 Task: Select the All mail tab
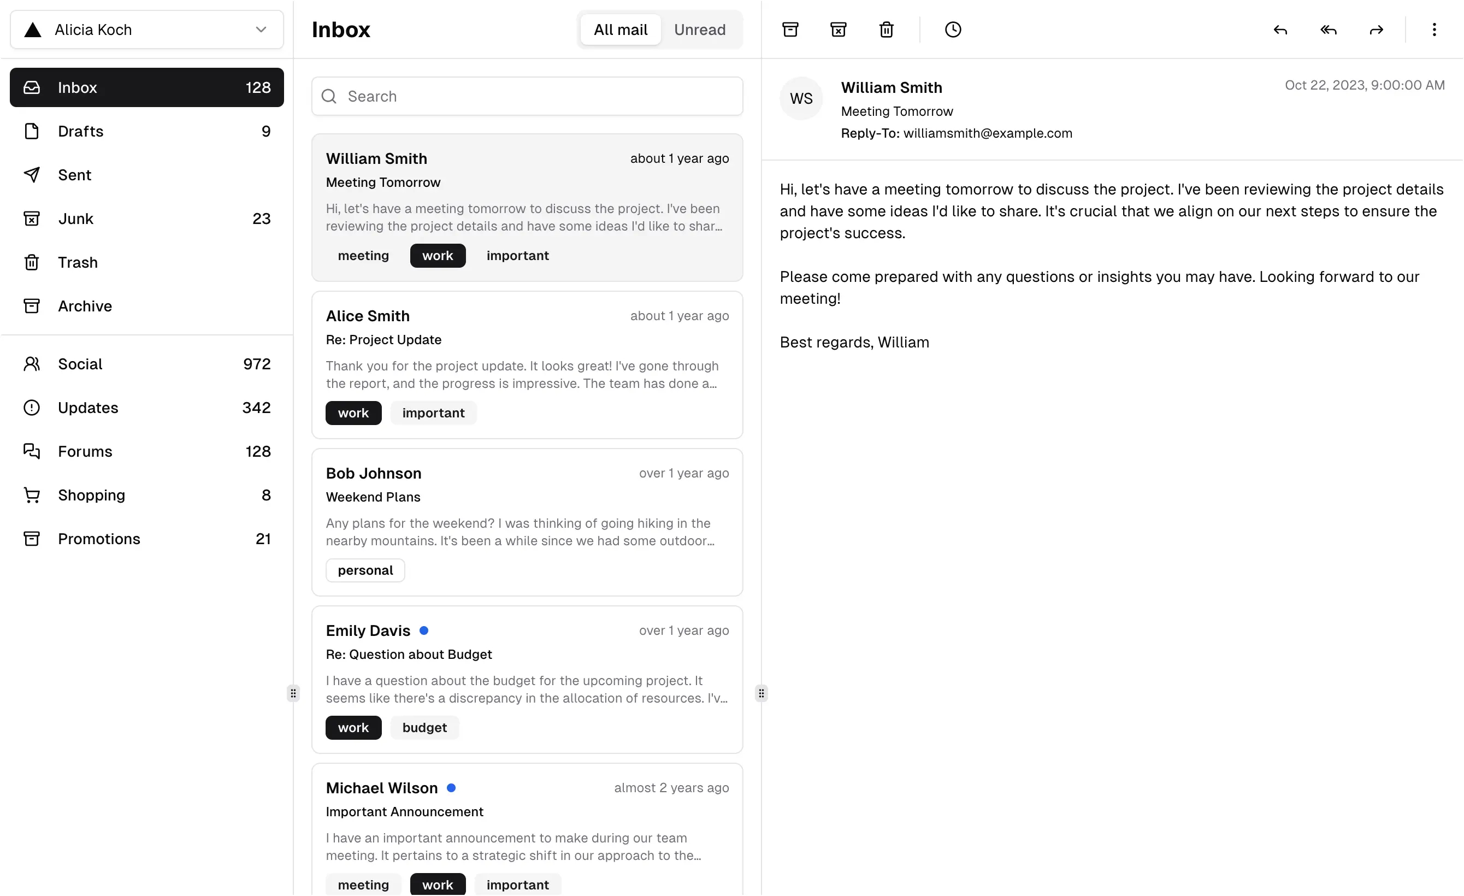621,29
